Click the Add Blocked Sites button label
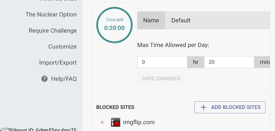The image size is (275, 131). tap(236, 107)
